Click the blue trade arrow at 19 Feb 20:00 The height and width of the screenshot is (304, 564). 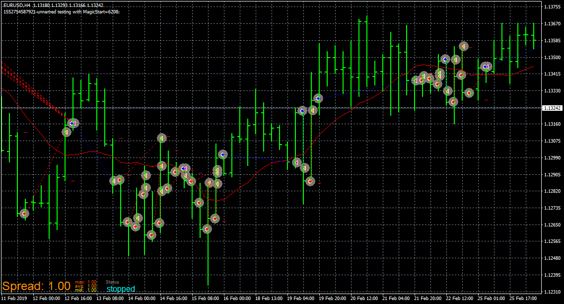point(318,98)
